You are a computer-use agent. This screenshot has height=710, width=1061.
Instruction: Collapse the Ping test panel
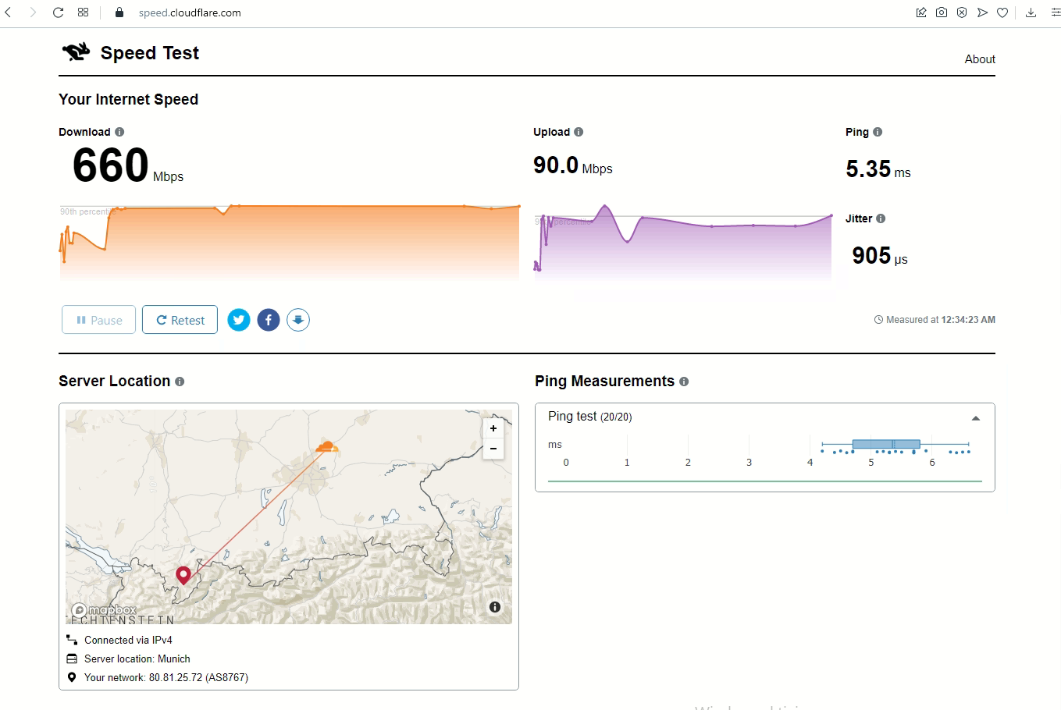pyautogui.click(x=975, y=418)
